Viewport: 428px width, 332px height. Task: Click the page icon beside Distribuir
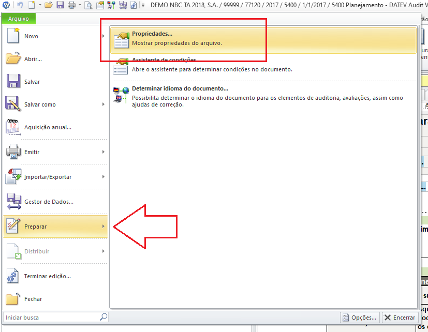click(x=14, y=251)
